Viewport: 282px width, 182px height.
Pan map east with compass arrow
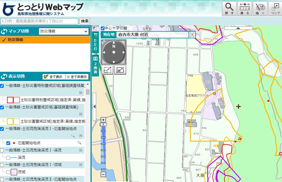tap(124, 52)
